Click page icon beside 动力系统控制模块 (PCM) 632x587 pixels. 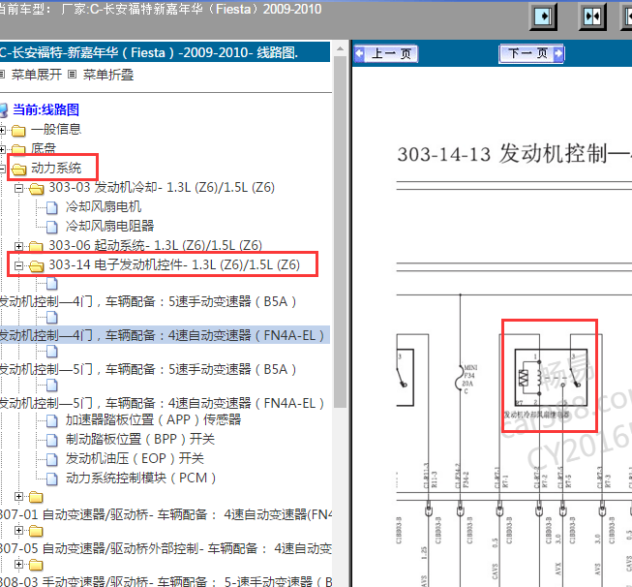[x=51, y=479]
